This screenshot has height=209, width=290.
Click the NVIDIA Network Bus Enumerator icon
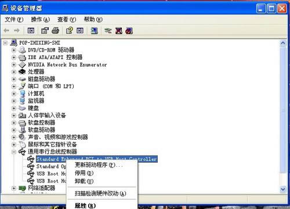coord(22,65)
